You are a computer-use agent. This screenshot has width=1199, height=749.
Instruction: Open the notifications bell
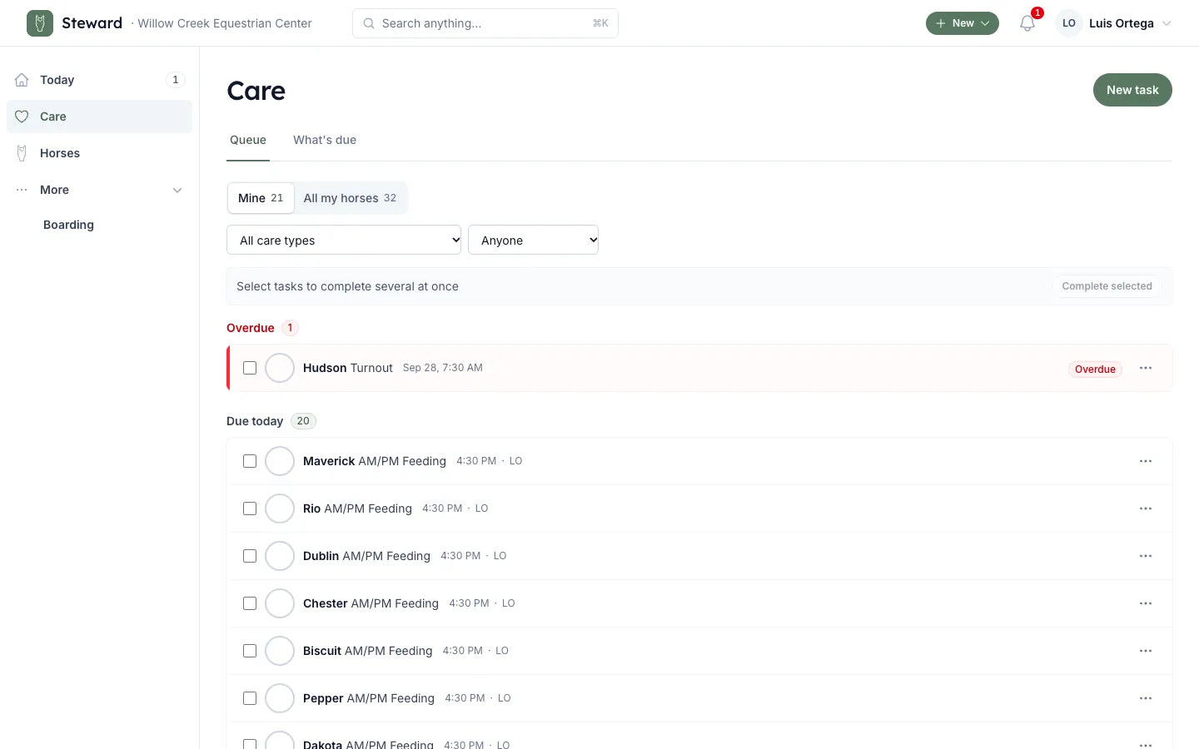tap(1027, 23)
